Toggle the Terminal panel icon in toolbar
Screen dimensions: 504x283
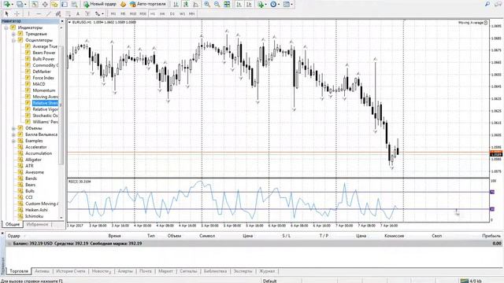pos(65,4)
